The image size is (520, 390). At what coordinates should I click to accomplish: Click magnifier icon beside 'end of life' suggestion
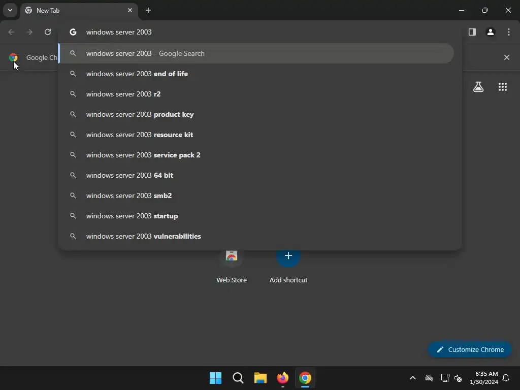click(x=73, y=74)
